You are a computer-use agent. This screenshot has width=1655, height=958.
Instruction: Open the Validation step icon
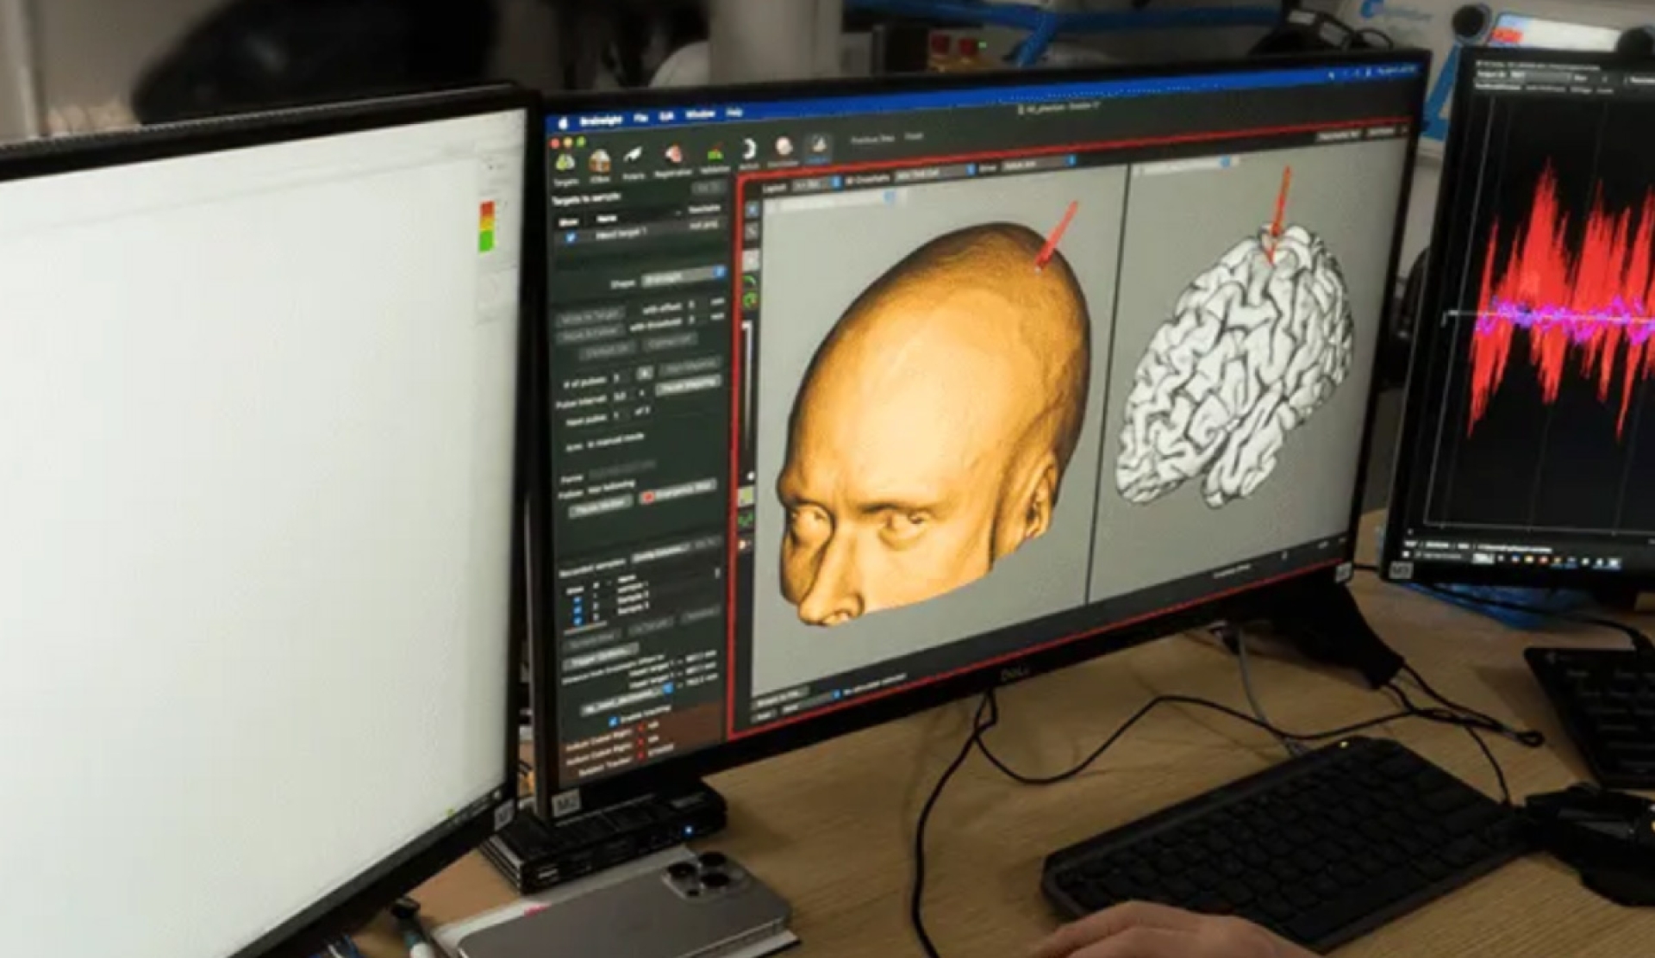715,156
